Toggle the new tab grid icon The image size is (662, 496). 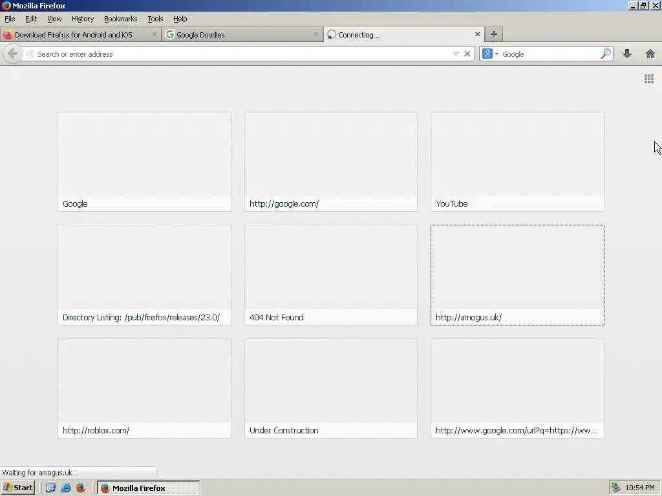point(649,78)
